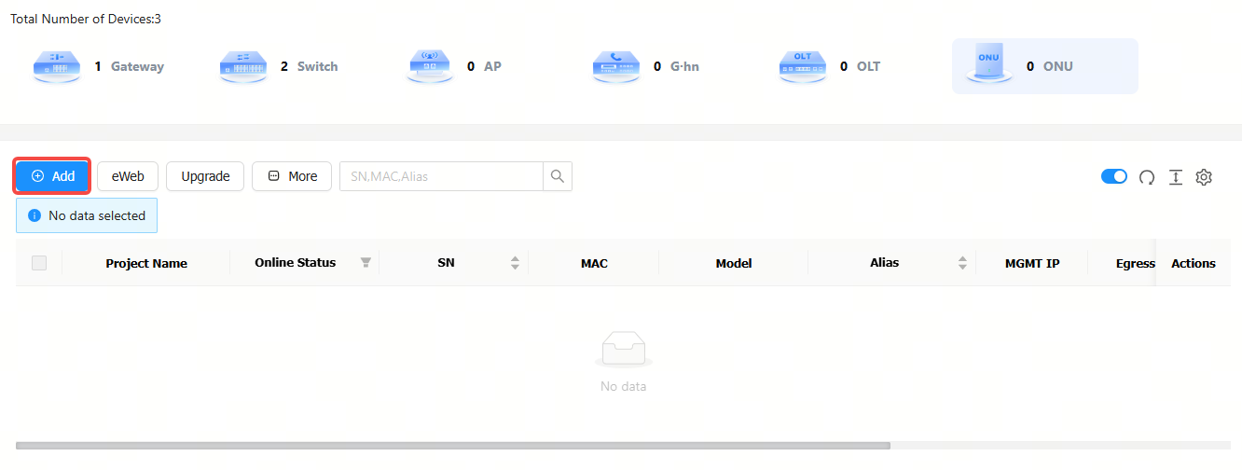This screenshot has width=1242, height=470.
Task: Check the select-all checkbox in table header
Action: pyautogui.click(x=39, y=263)
